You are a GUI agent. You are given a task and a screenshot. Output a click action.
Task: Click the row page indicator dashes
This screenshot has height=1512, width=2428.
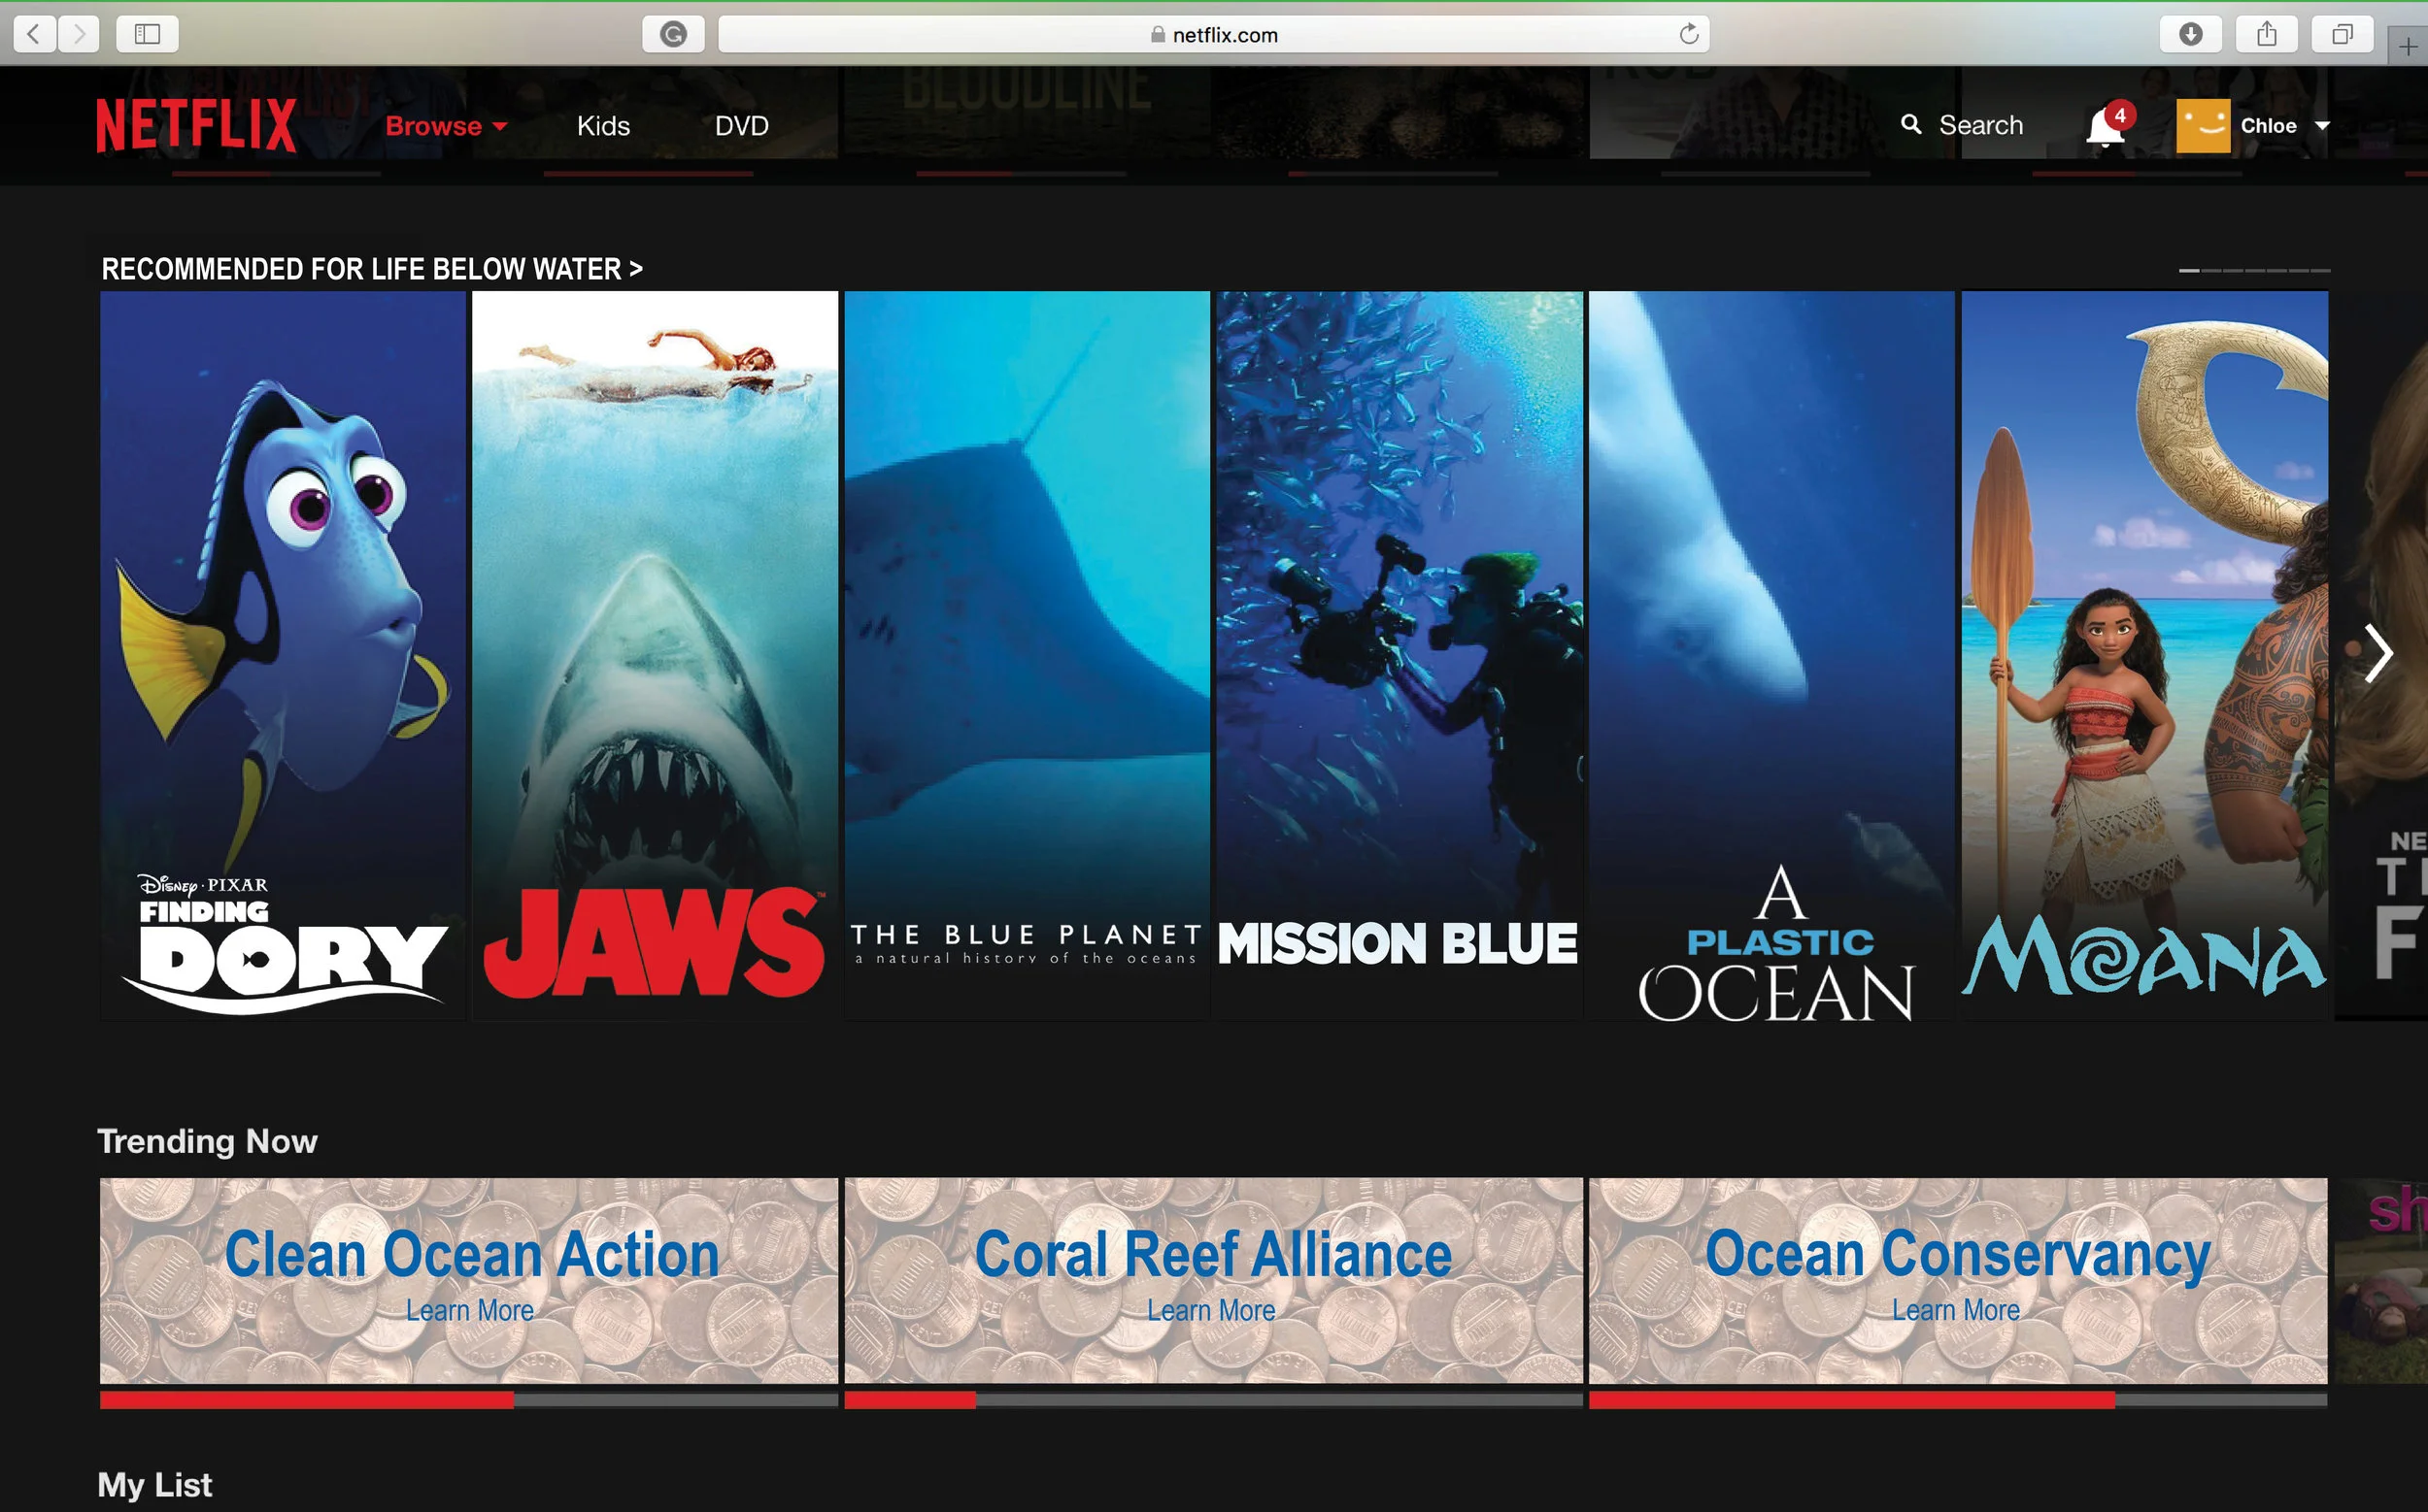click(x=2255, y=270)
